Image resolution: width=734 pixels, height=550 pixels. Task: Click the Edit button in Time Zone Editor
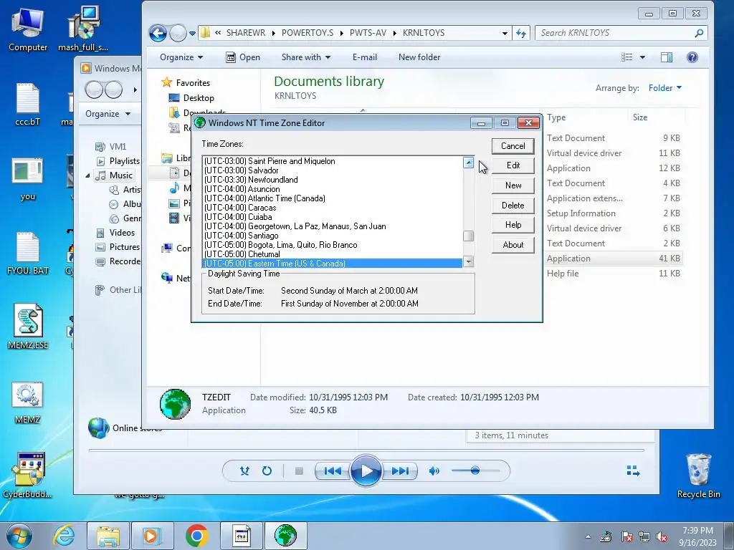(x=513, y=165)
